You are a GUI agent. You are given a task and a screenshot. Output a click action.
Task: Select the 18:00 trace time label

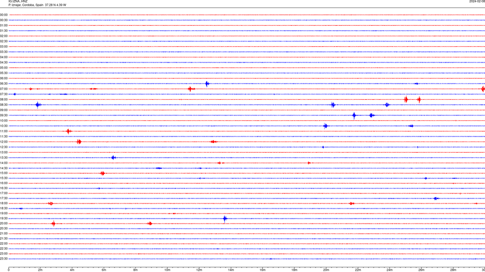tap(4, 203)
